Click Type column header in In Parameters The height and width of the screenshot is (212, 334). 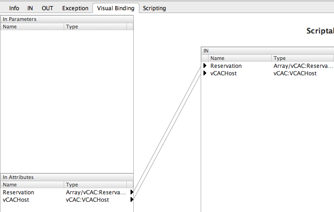[x=95, y=26]
